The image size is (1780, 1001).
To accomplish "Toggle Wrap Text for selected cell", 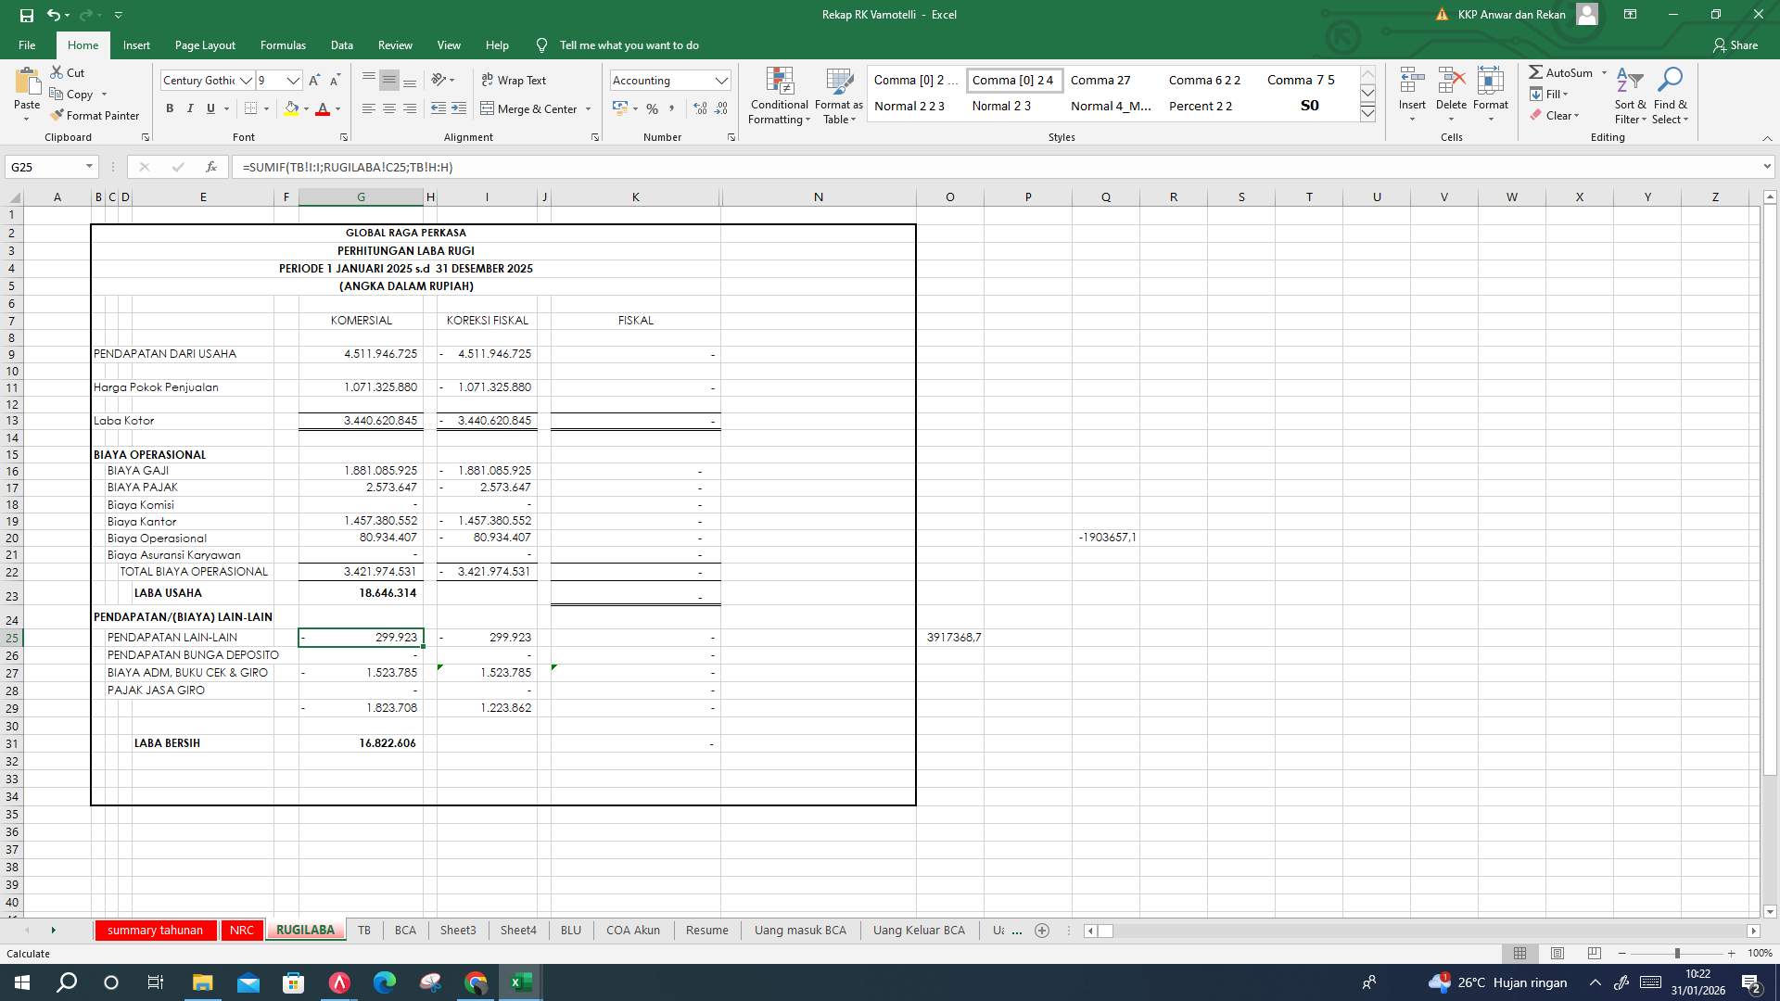I will click(513, 80).
